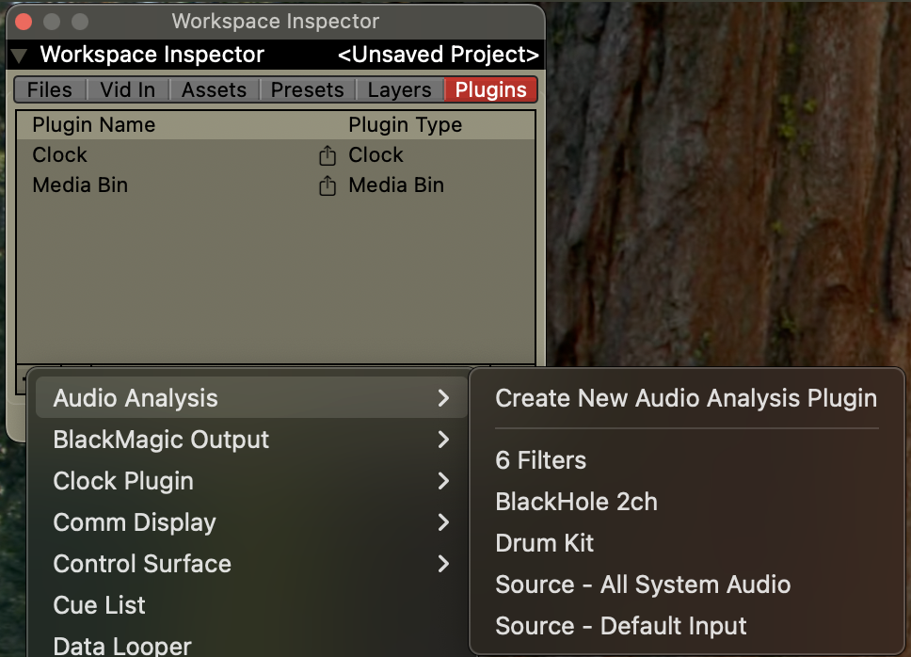Open the BlackMagic Output submenu

point(251,440)
